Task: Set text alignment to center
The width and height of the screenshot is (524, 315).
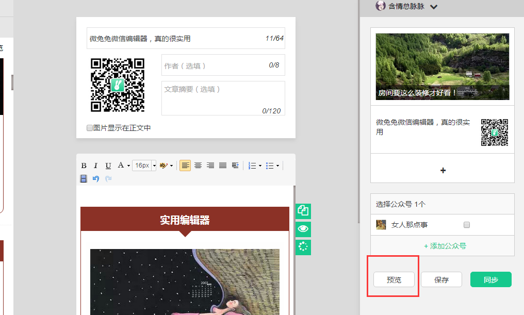Action: pos(198,165)
